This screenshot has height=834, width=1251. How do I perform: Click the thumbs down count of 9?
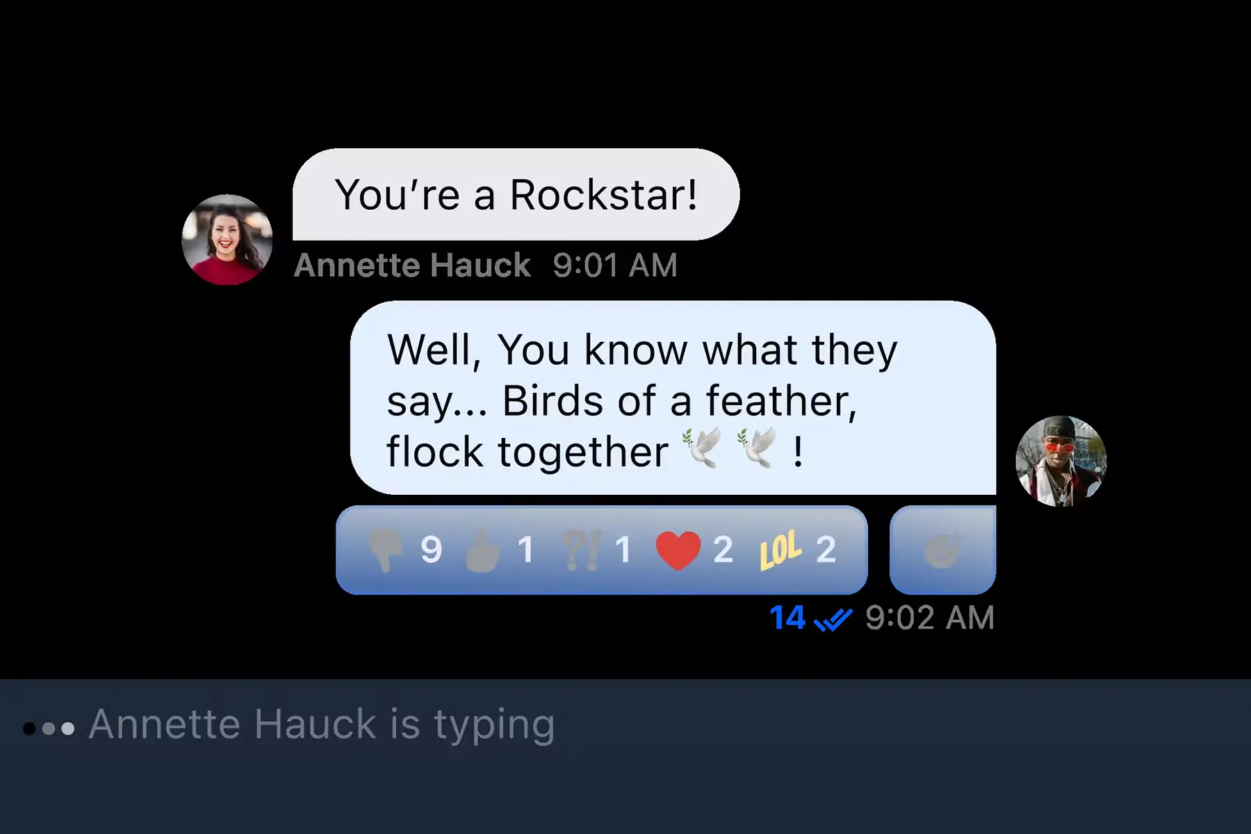coord(431,550)
